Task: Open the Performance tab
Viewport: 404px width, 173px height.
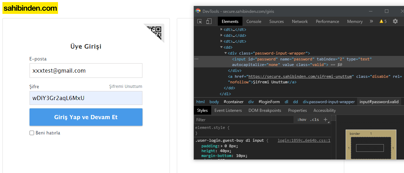Action: [x=328, y=22]
